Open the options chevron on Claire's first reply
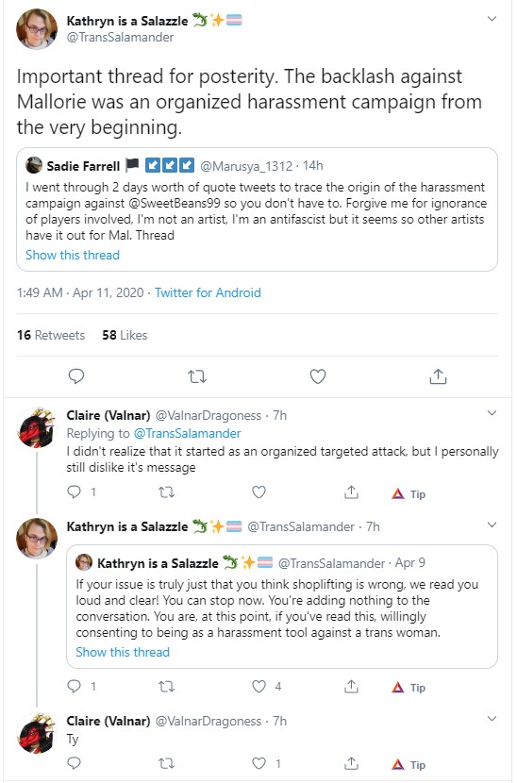This screenshot has height=783, width=517. coord(492,413)
